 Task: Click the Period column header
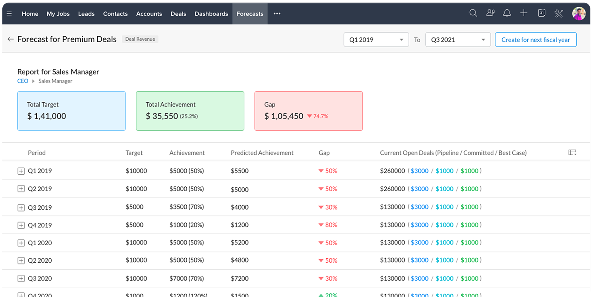point(37,152)
